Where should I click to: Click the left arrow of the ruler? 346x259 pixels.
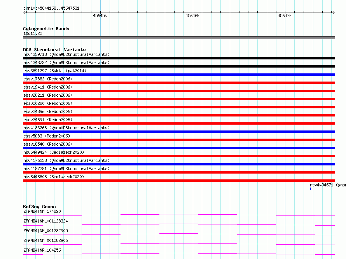pyautogui.click(x=24, y=12)
